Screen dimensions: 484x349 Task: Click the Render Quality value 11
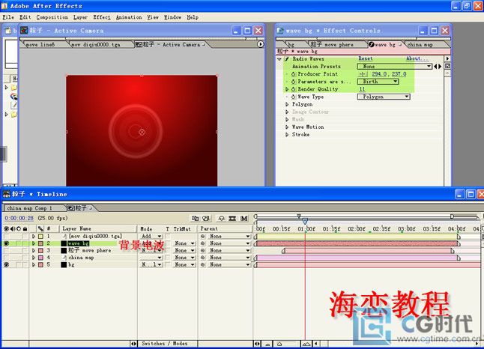[x=362, y=89]
